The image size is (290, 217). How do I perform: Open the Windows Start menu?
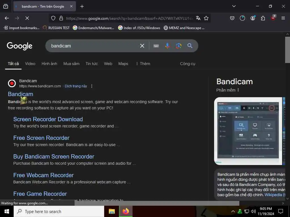click(x=7, y=211)
